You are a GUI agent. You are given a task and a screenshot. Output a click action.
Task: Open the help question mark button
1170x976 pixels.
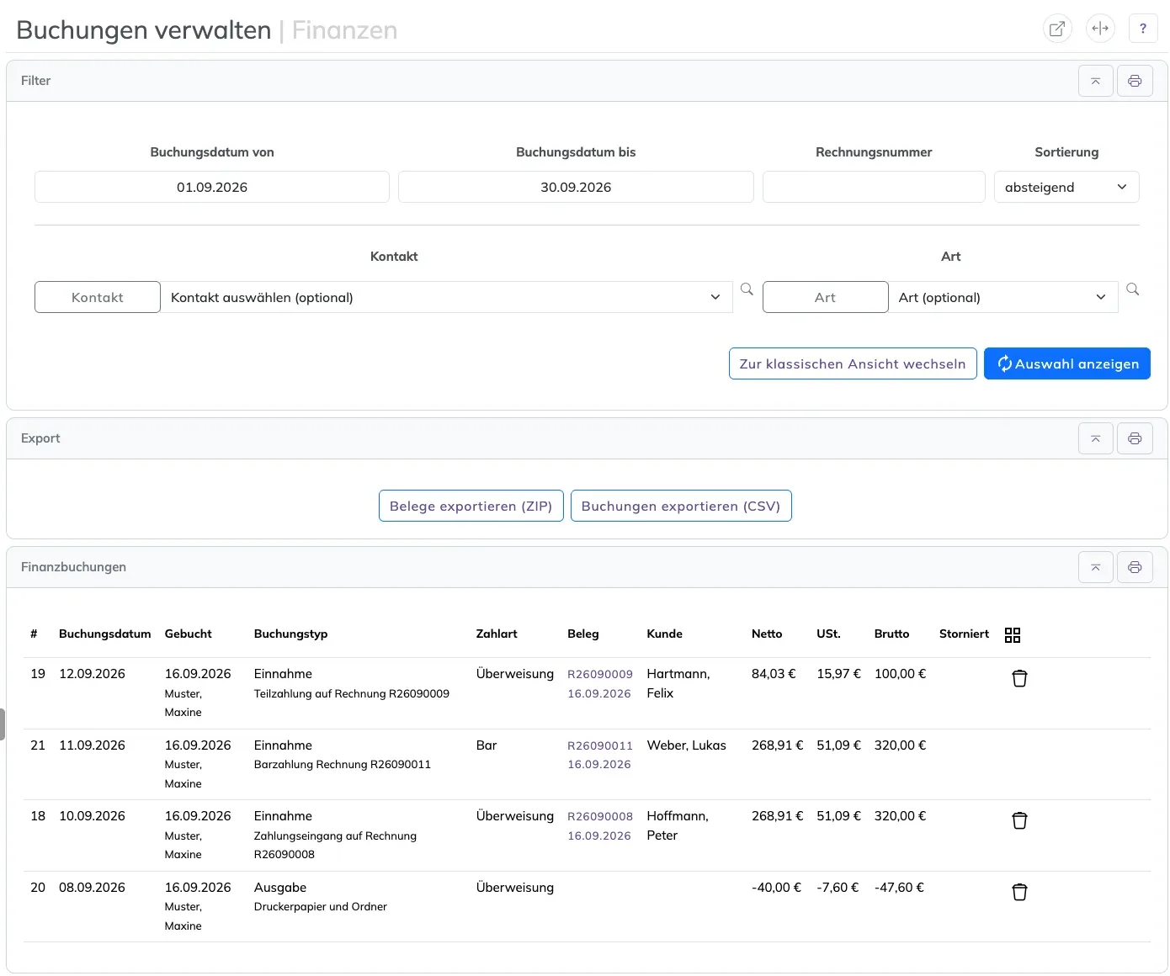coord(1143,29)
